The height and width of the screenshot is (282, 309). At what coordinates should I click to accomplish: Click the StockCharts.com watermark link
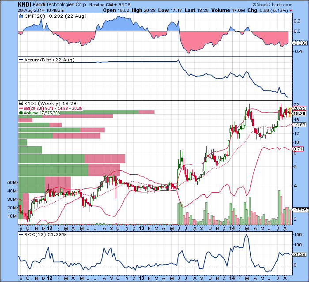click(273, 4)
